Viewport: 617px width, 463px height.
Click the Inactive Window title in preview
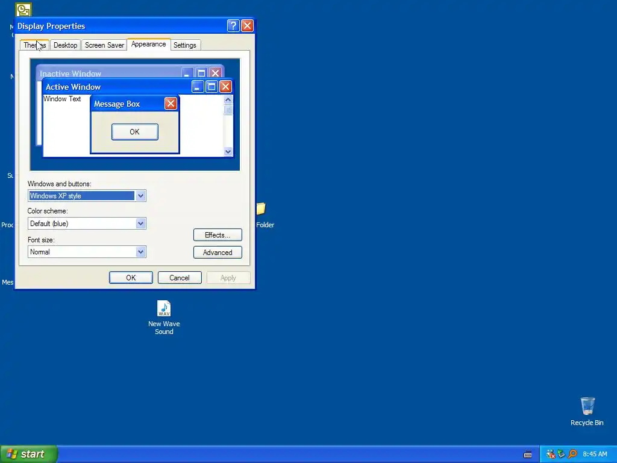(x=70, y=74)
